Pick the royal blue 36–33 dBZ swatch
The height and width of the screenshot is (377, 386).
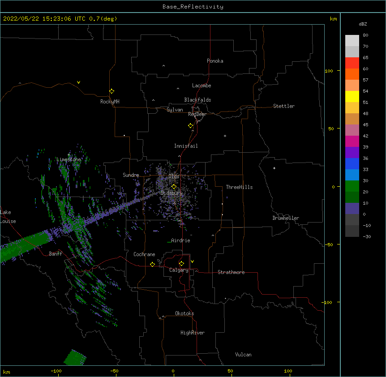(x=352, y=163)
